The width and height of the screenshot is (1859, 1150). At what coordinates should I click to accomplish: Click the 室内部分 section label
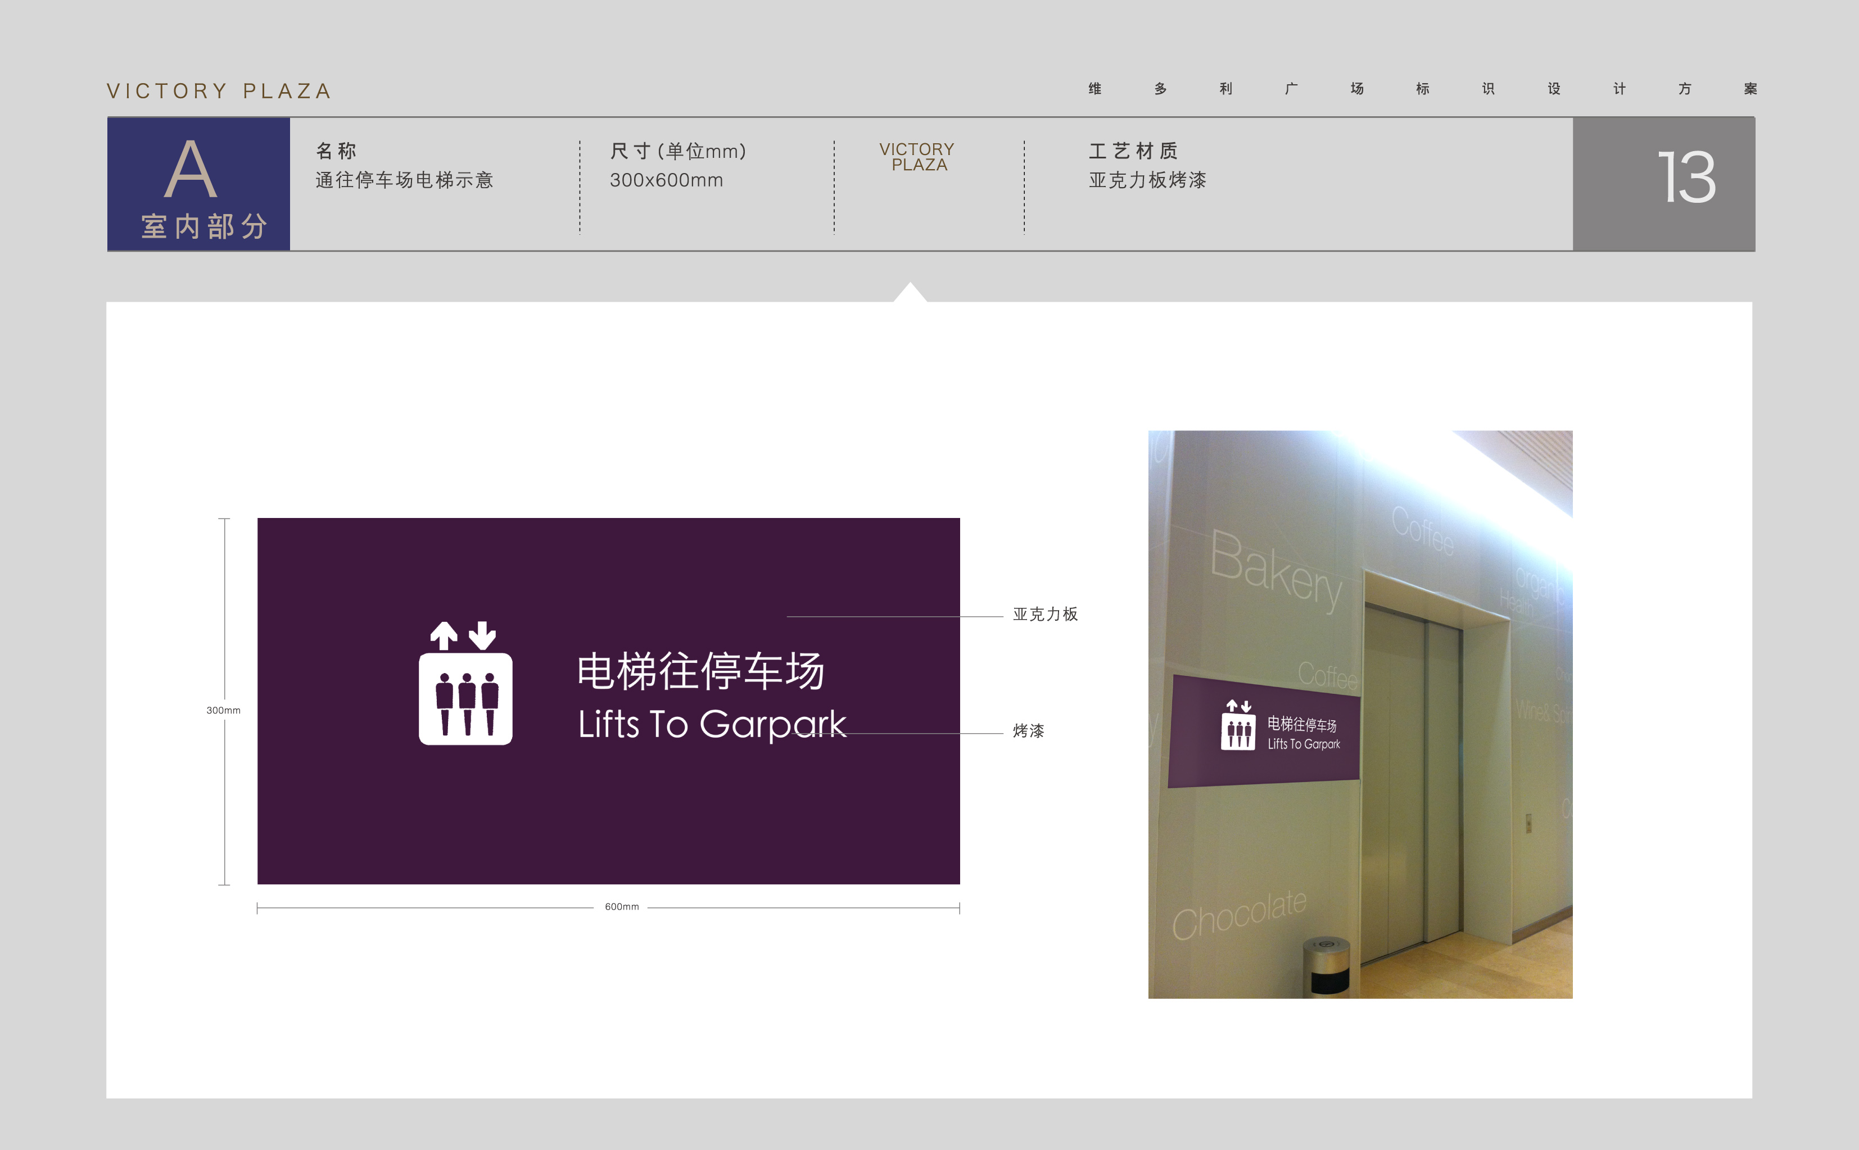(x=204, y=226)
